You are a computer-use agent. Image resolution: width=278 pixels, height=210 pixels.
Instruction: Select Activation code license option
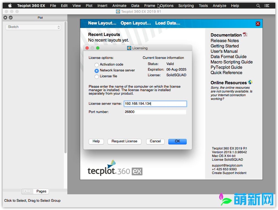click(97, 65)
